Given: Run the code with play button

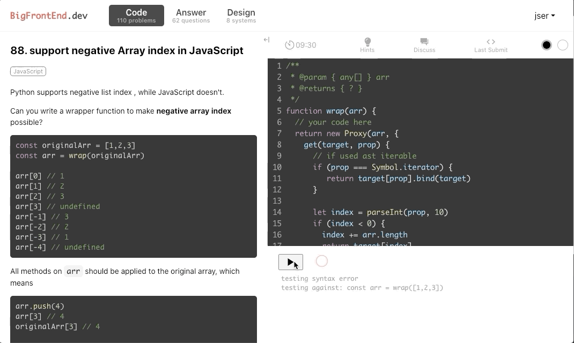Looking at the screenshot, I should [291, 262].
